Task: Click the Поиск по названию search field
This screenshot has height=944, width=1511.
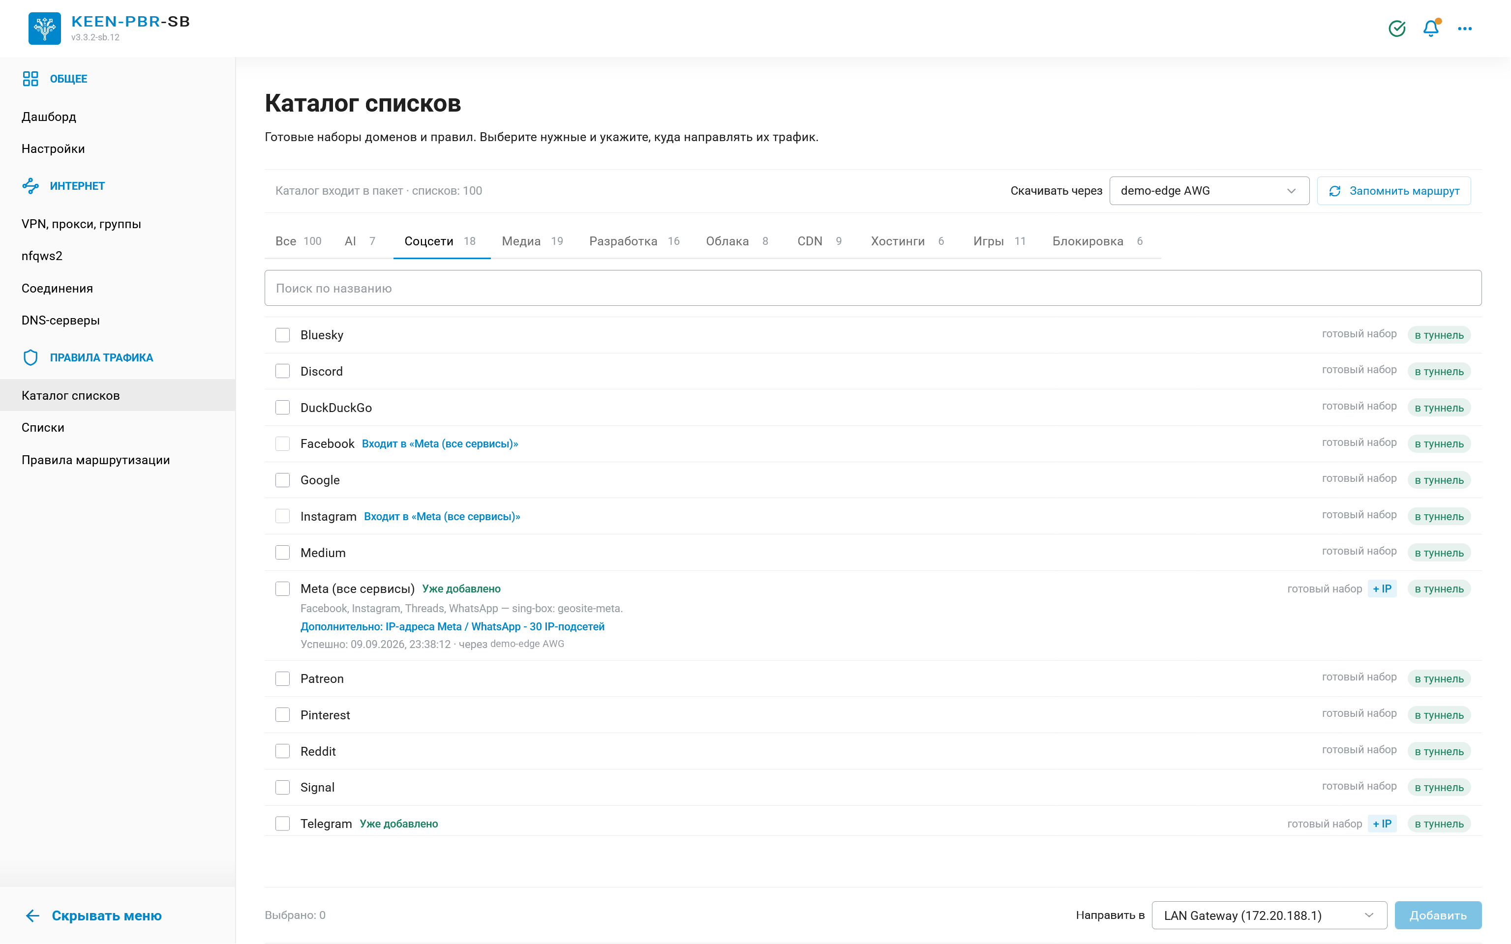Action: pyautogui.click(x=873, y=288)
